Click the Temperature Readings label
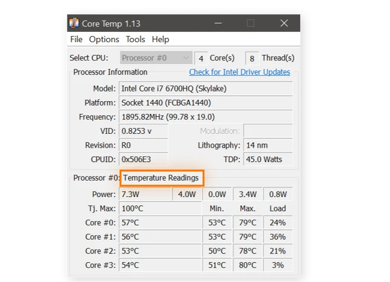This screenshot has width=390, height=282. click(161, 178)
